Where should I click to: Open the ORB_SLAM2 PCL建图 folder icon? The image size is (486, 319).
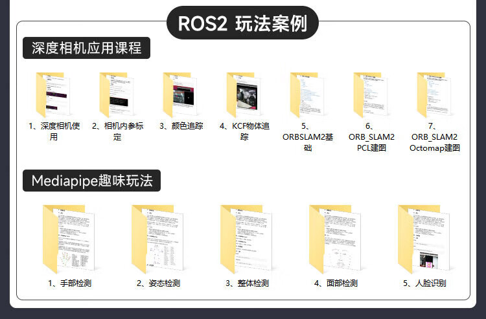click(x=371, y=95)
